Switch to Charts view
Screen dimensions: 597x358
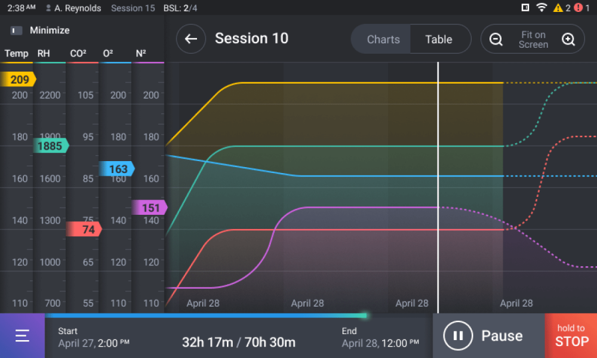click(x=383, y=39)
